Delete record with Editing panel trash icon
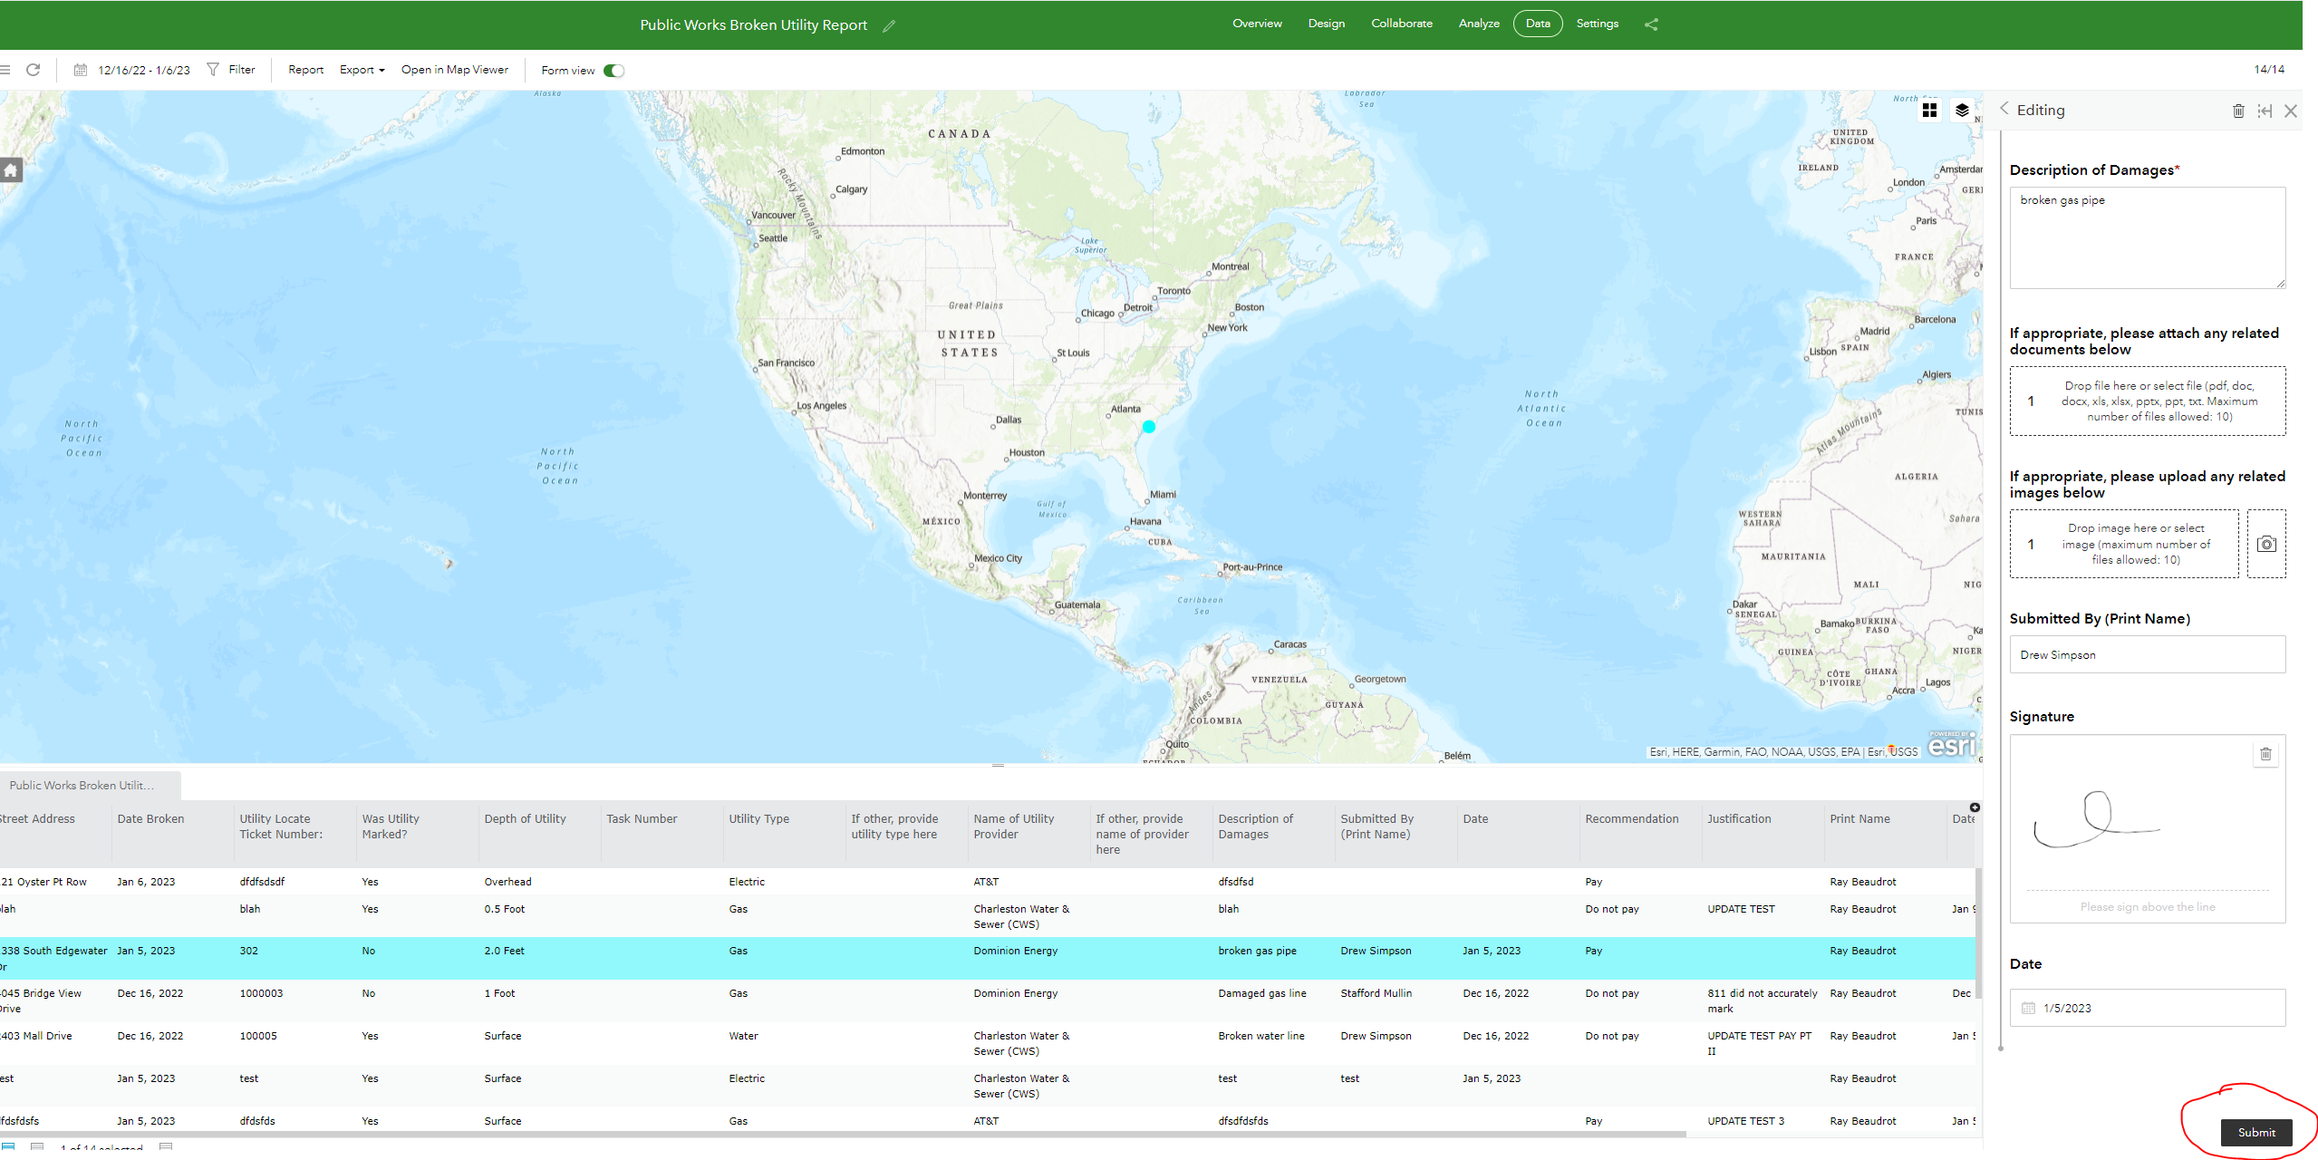 [2238, 111]
